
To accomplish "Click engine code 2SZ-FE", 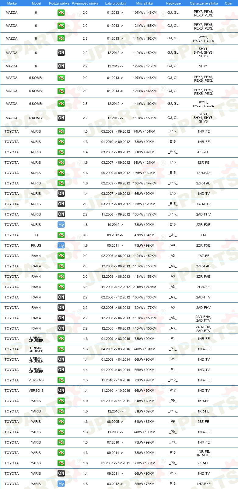I will pos(203,422).
